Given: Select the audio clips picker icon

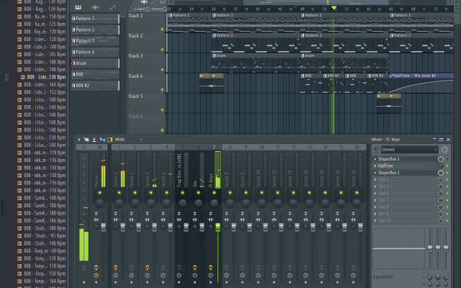Looking at the screenshot, I should [x=95, y=7].
